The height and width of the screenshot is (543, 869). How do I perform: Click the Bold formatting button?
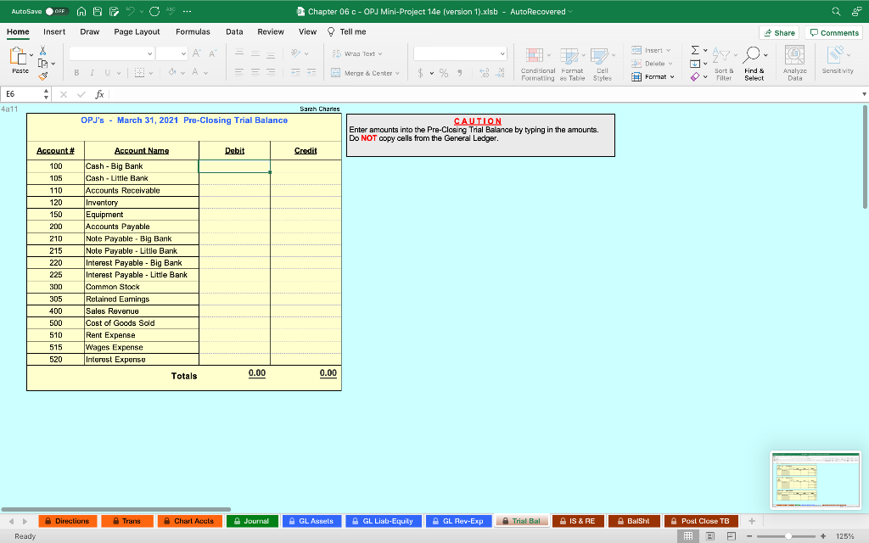pos(76,73)
